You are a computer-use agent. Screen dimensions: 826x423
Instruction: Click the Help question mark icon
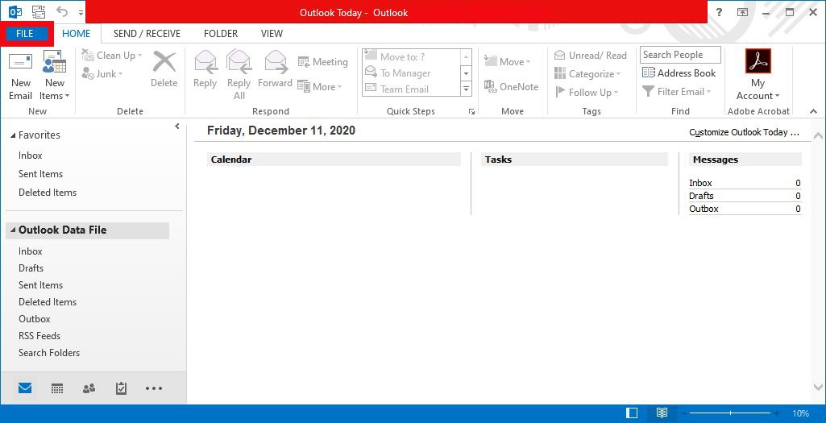[719, 12]
